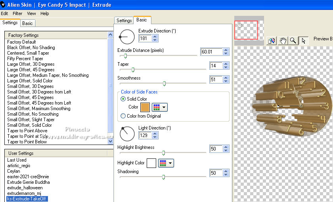The image size is (333, 202).
Task: Click the white Highlight Color swatch
Action: pyautogui.click(x=151, y=163)
